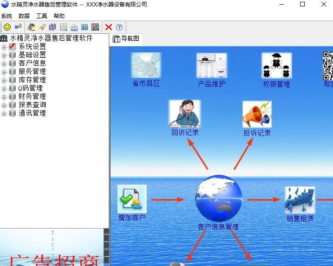Screen dimensions: 333x266
Task: Click the flashlight toolbar icon
Action: [x=42, y=27]
